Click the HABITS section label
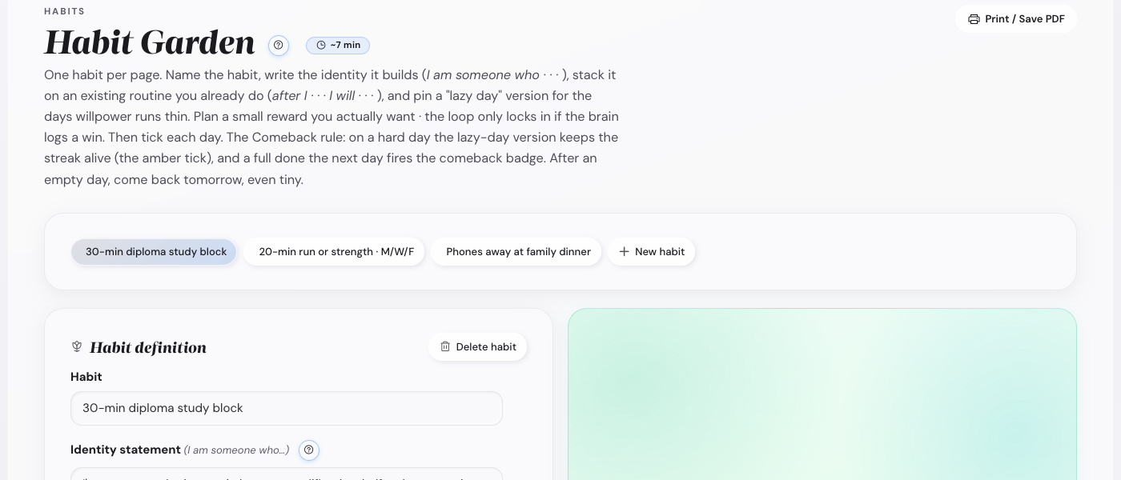1121x480 pixels. pyautogui.click(x=65, y=11)
